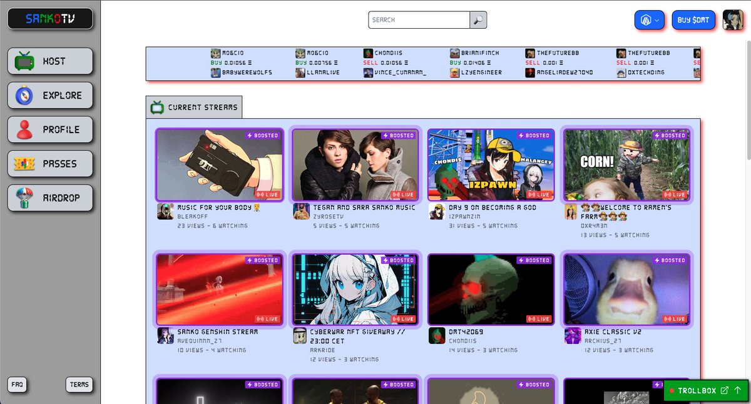Viewport: 751px width, 404px height.
Task: Click the red person icon on Profile
Action: [25, 129]
